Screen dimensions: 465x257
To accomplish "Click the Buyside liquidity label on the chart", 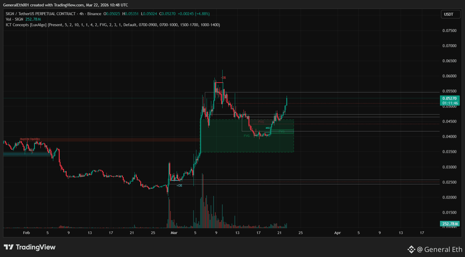I will click(x=30, y=139).
